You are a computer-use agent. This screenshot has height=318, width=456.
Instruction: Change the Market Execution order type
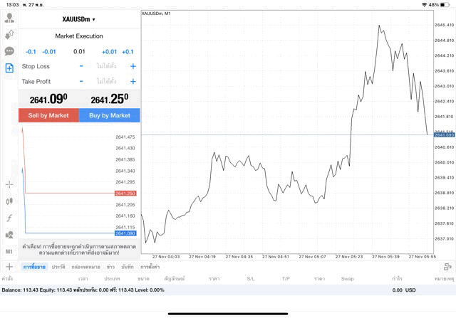coord(79,36)
